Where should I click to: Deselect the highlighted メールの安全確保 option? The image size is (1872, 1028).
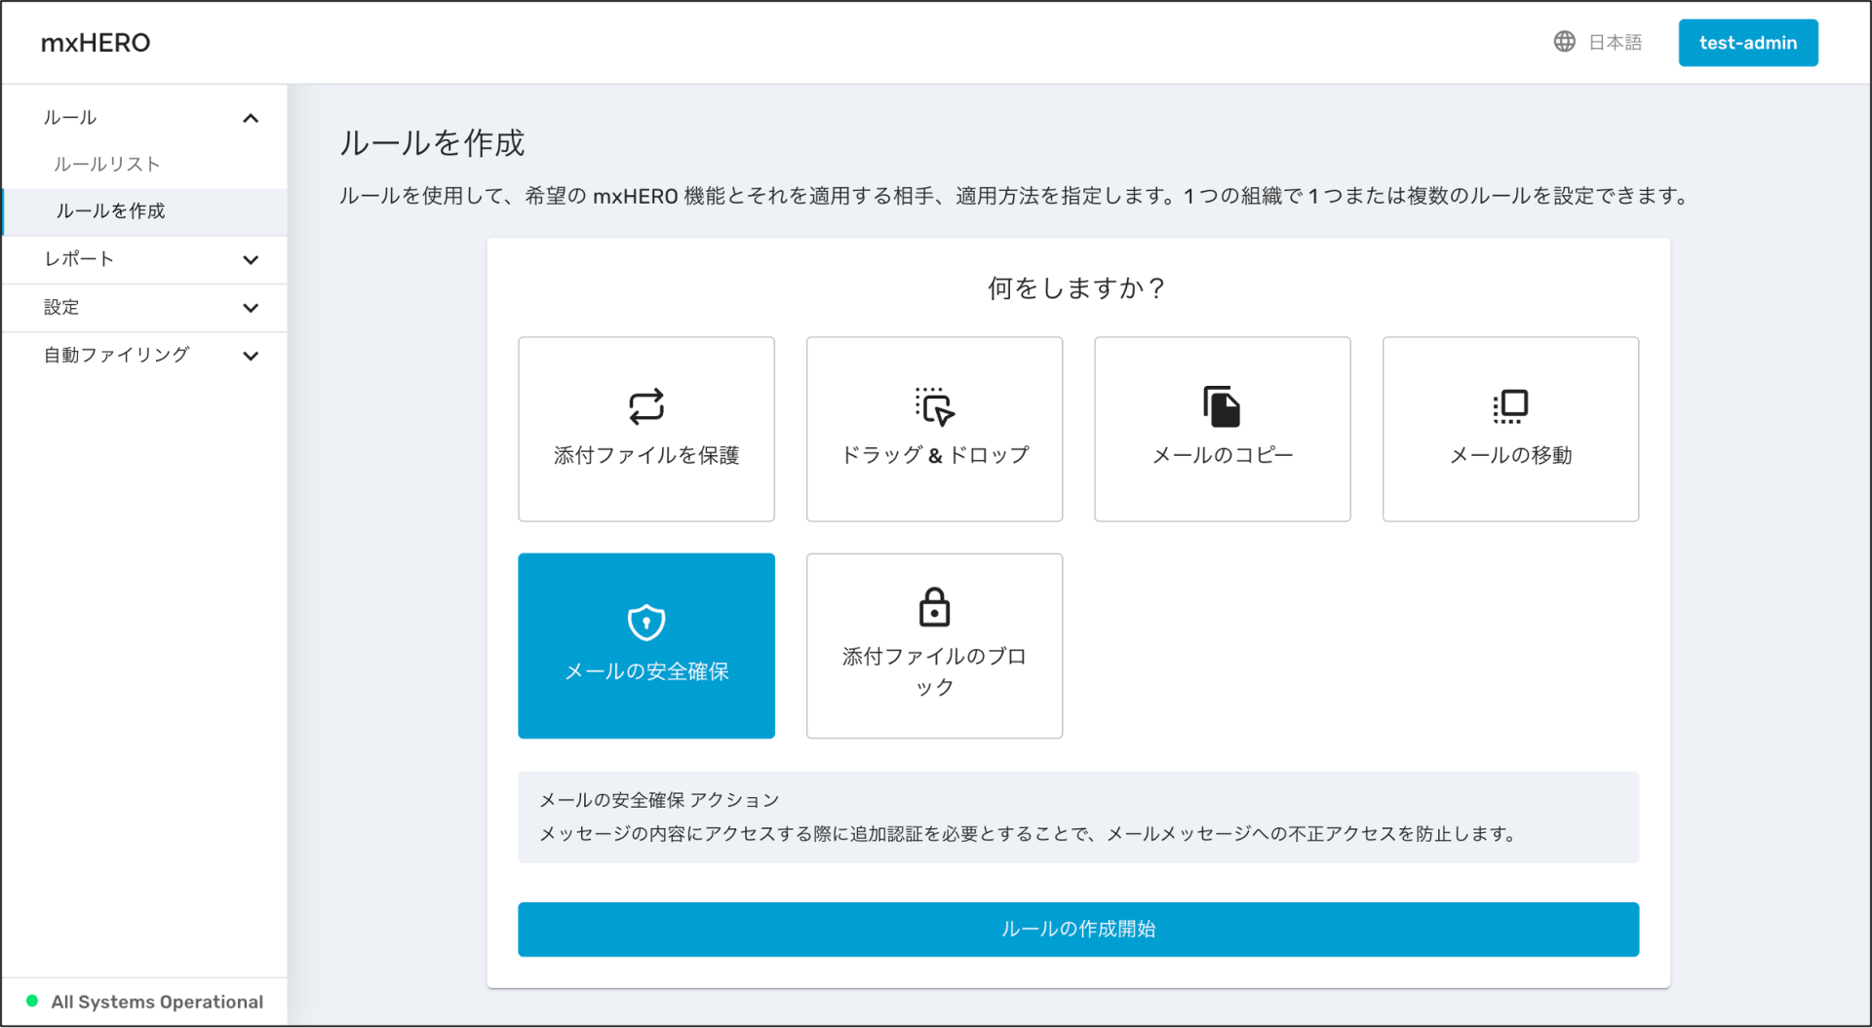pos(645,646)
